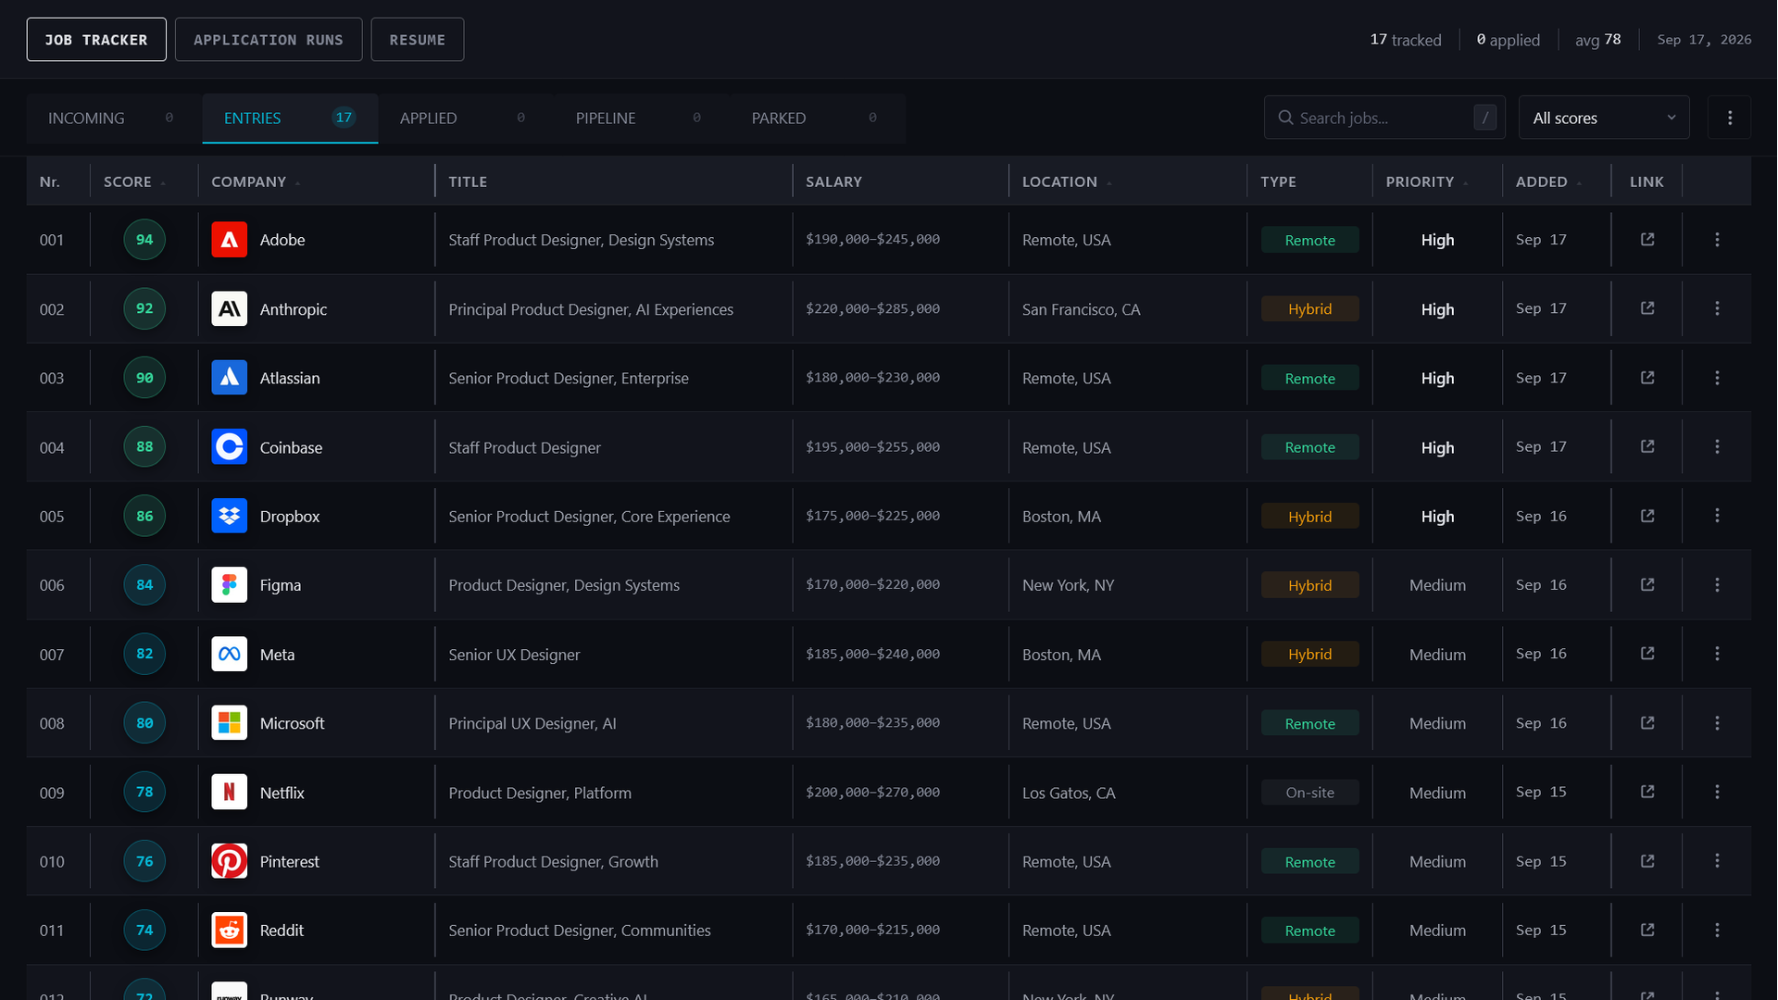Click the On-site type badge for Netflix
Image resolution: width=1778 pixels, height=1000 pixels.
click(x=1309, y=792)
